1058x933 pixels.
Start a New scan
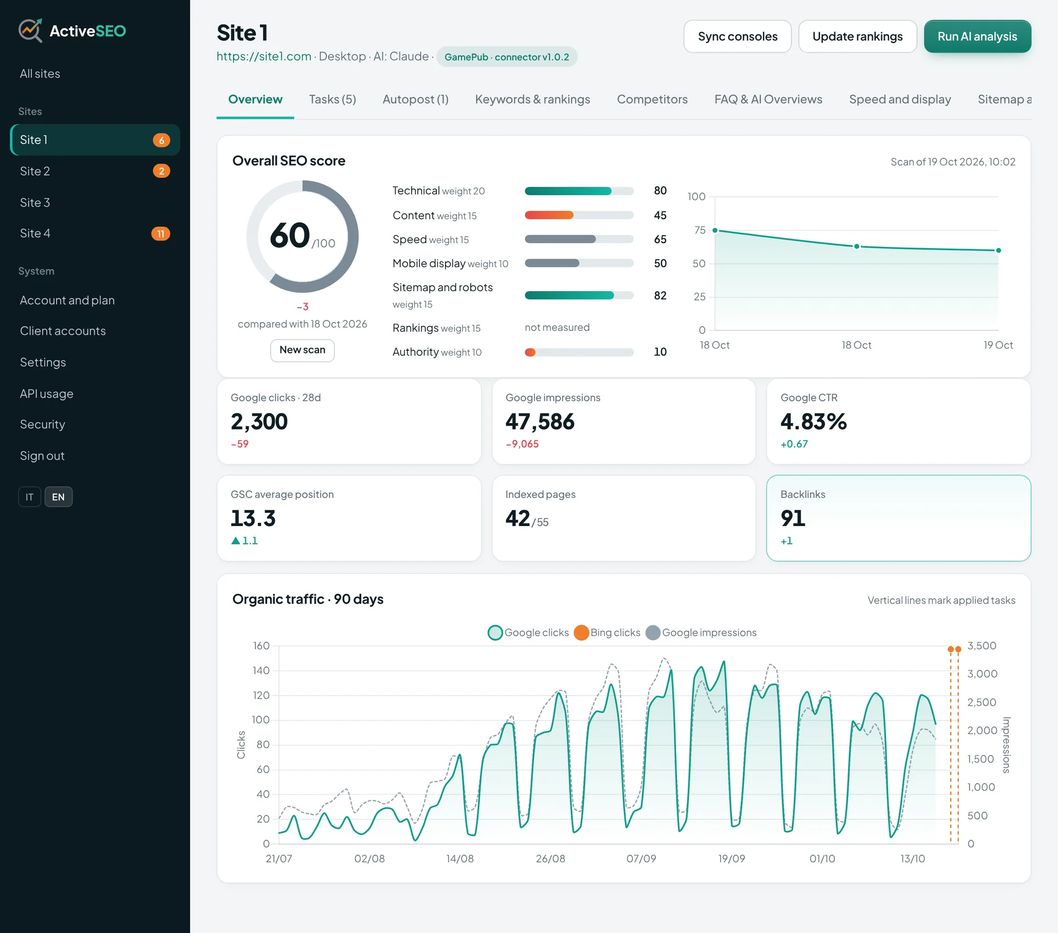(x=302, y=350)
